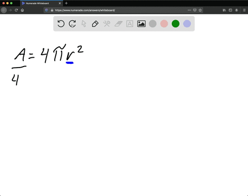Reload the page

pyautogui.click(x=17, y=10)
